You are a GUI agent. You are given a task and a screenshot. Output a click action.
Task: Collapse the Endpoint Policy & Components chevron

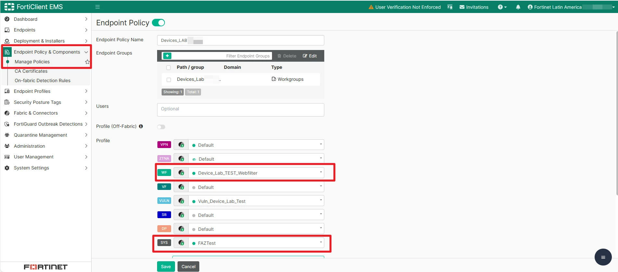point(86,52)
